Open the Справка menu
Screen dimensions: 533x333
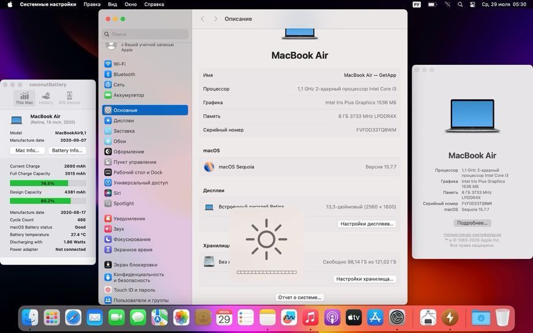(x=154, y=4)
